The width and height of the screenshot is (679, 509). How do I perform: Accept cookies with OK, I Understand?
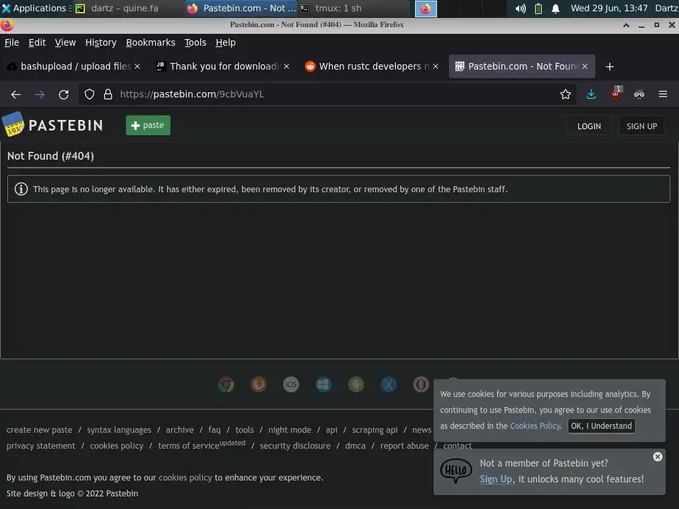point(601,426)
